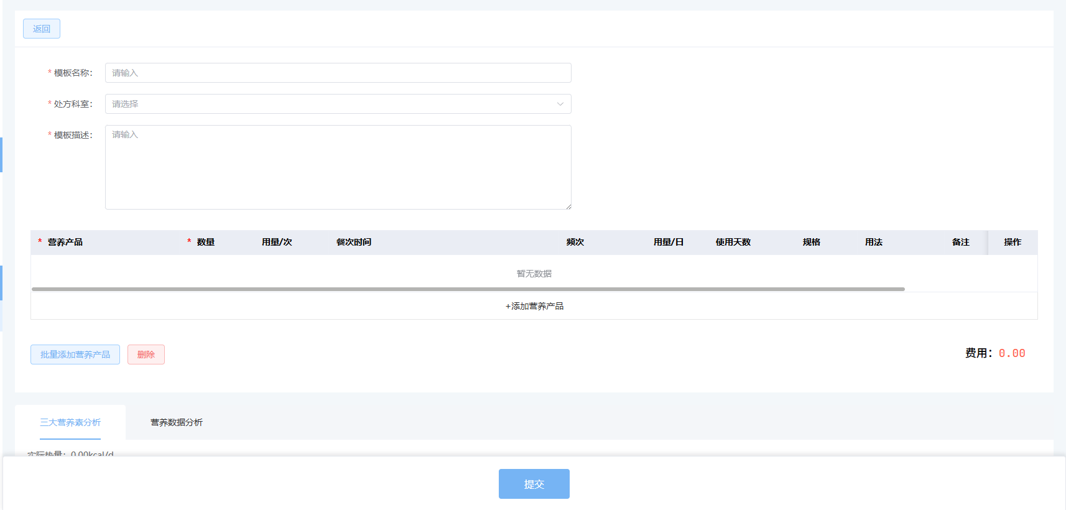
Task: Click the 备注 column header
Action: (961, 242)
